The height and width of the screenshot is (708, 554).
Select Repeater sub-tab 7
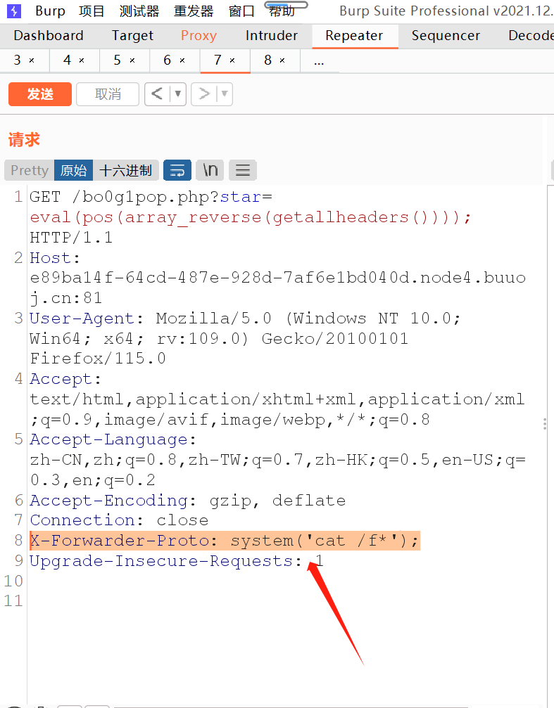click(x=218, y=60)
